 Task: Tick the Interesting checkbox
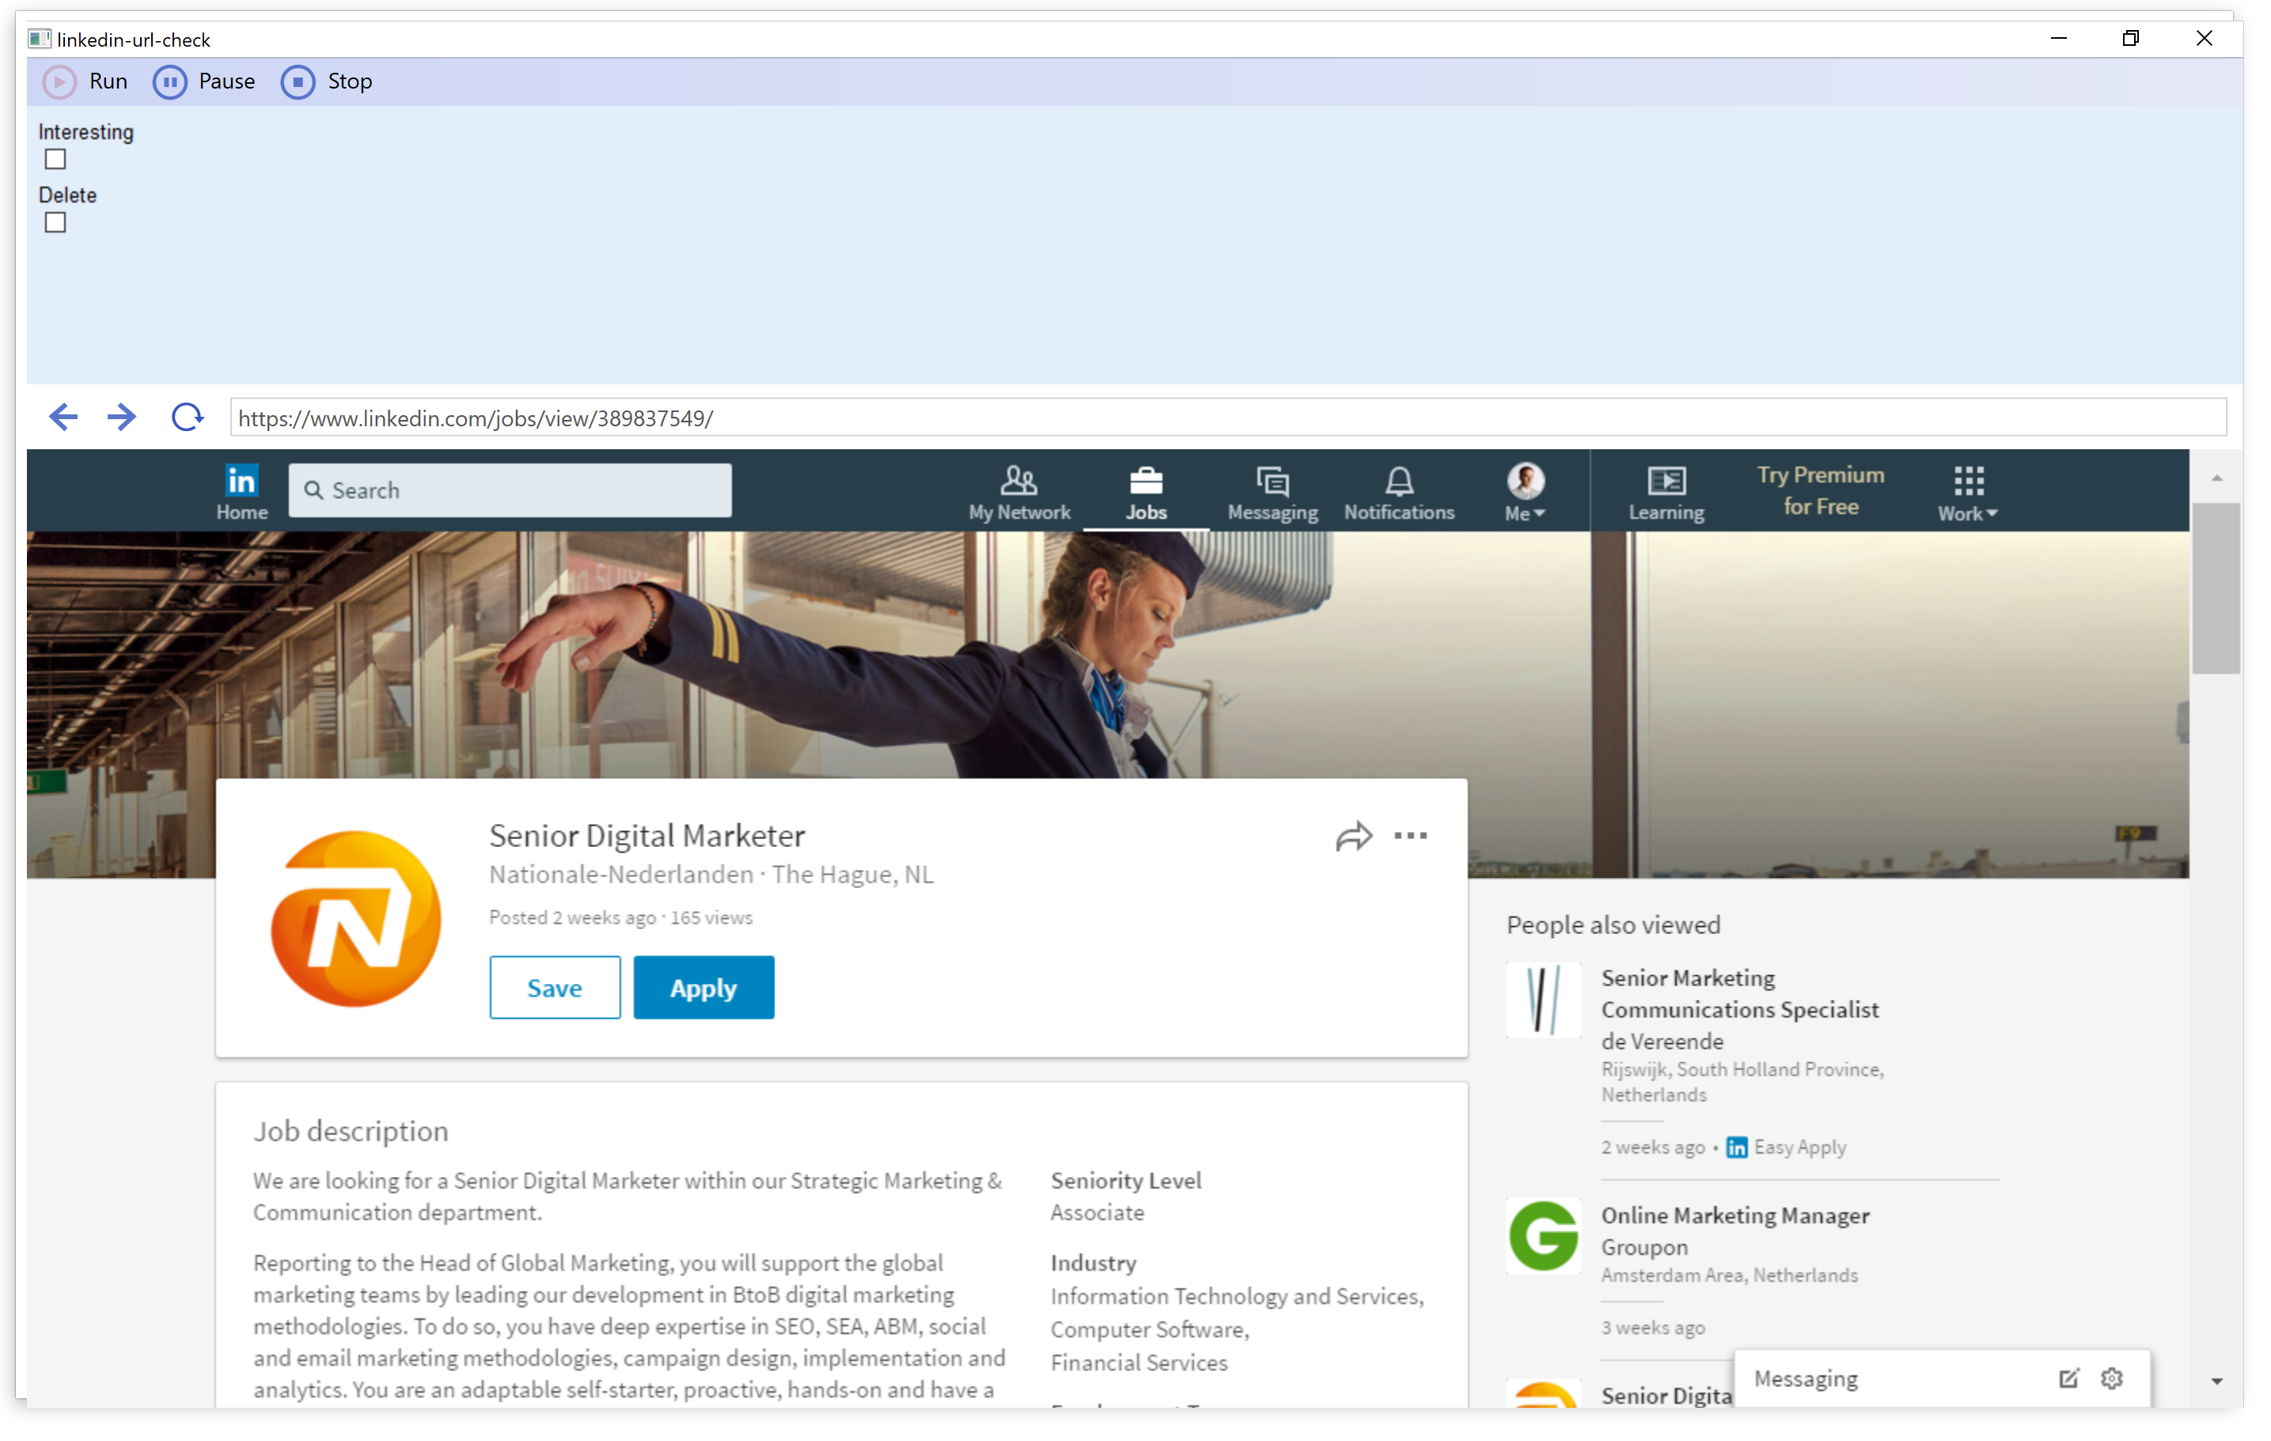pos(55,161)
